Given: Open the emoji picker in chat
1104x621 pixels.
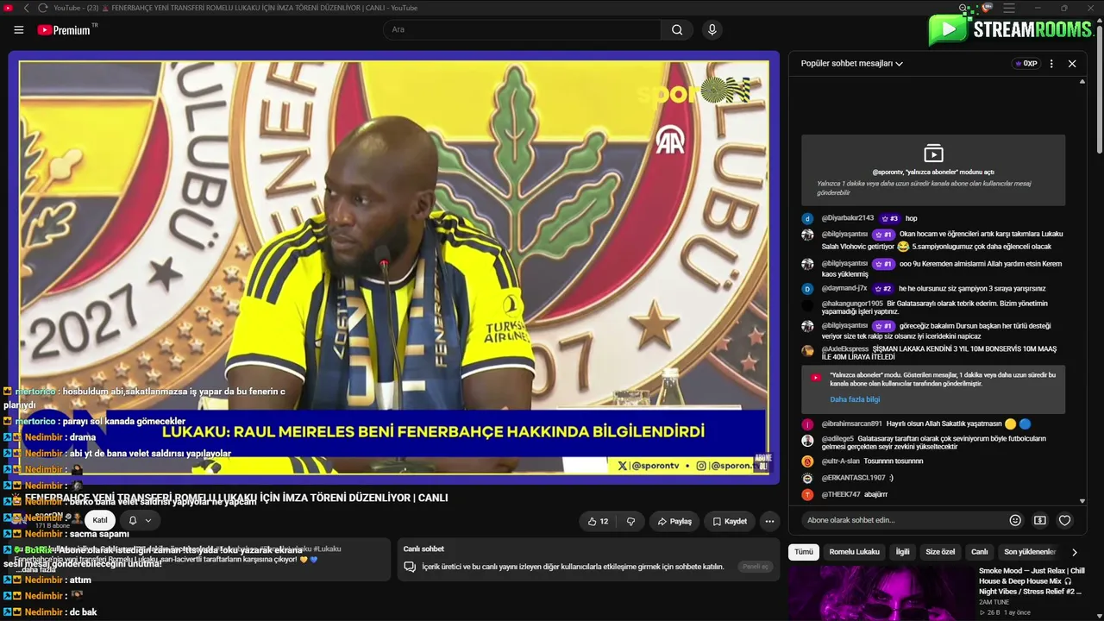Looking at the screenshot, I should pos(1015,520).
